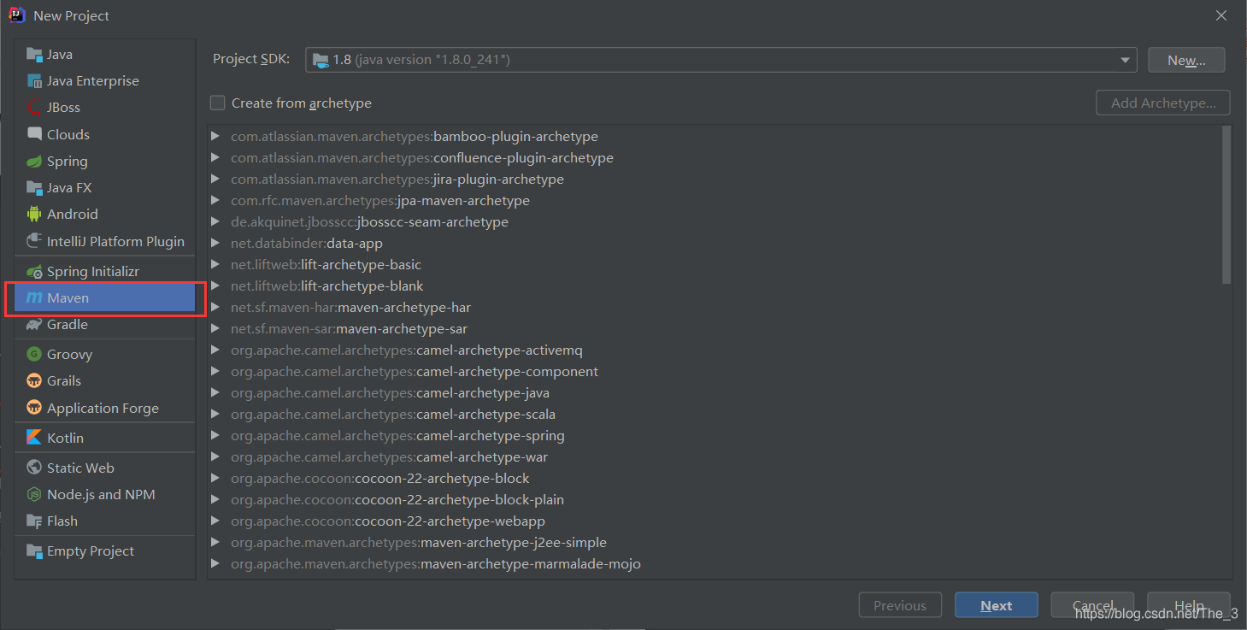Close the New Project dialog
The image size is (1247, 630).
(x=1221, y=15)
